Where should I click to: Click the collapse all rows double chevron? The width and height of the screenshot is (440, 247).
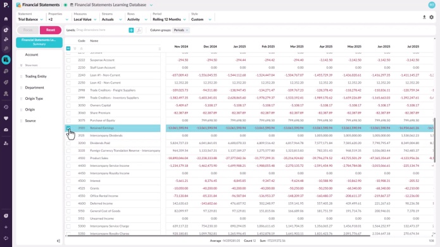82,49
